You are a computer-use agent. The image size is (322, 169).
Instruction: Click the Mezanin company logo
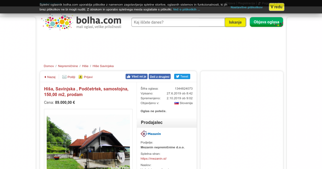(151, 134)
